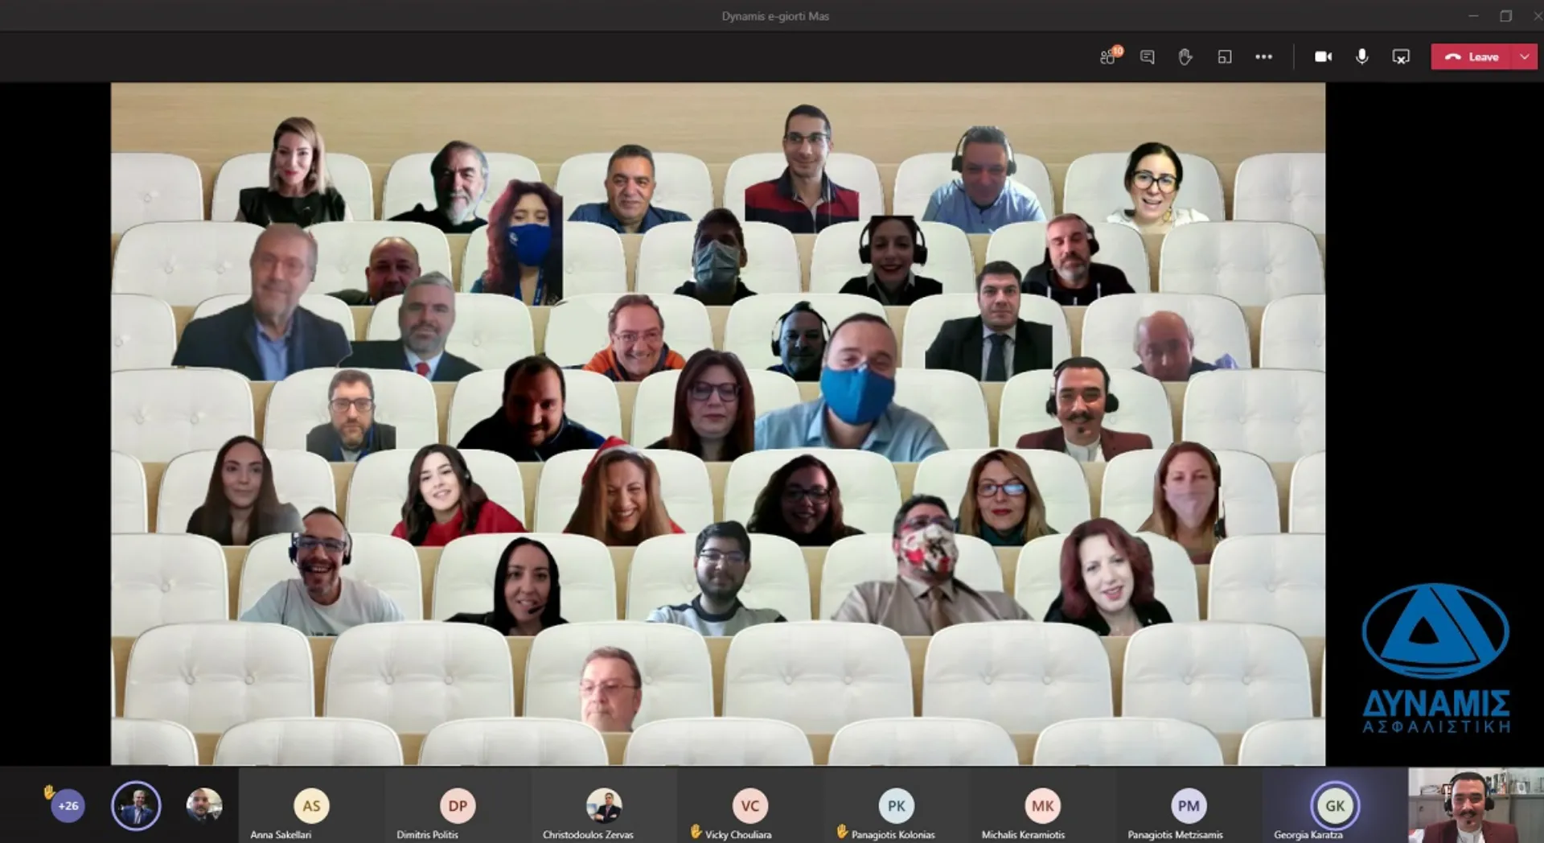Image resolution: width=1544 pixels, height=843 pixels.
Task: Raise your hand in the meeting
Action: coord(1185,56)
